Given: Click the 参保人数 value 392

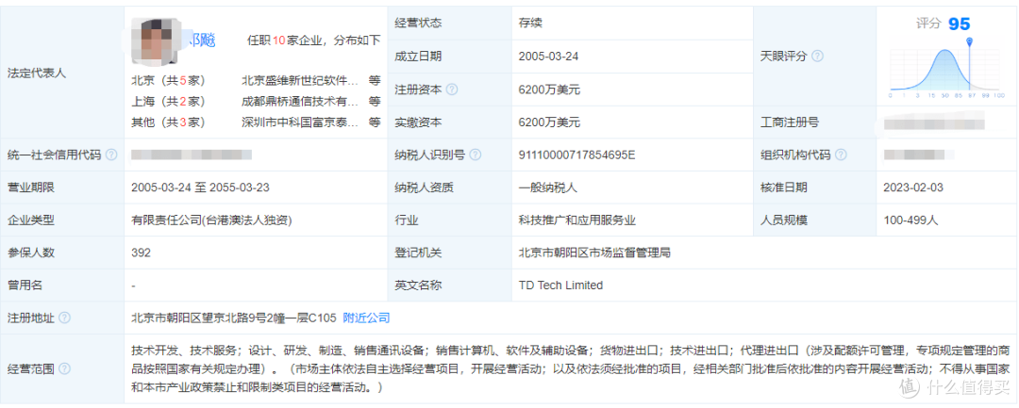Looking at the screenshot, I should pos(141,253).
